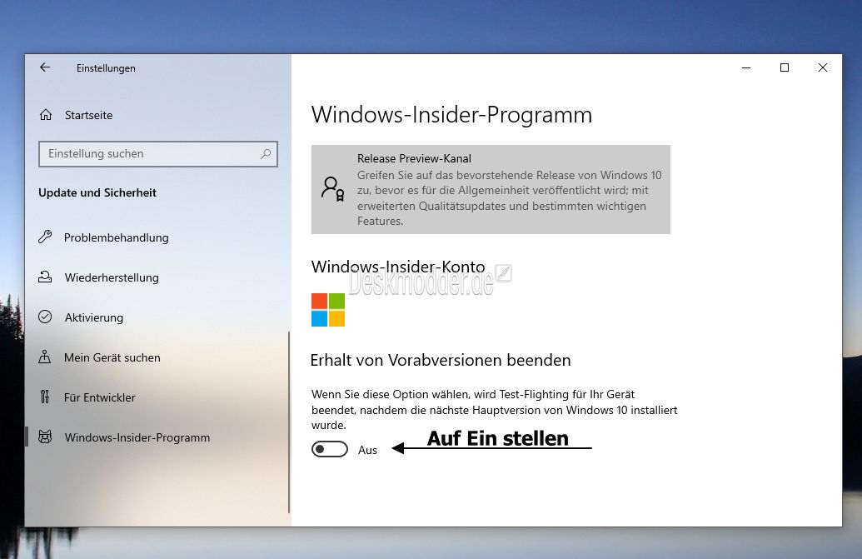Click the Update und Sicherheit heading
This screenshot has height=559, width=862.
coord(97,193)
